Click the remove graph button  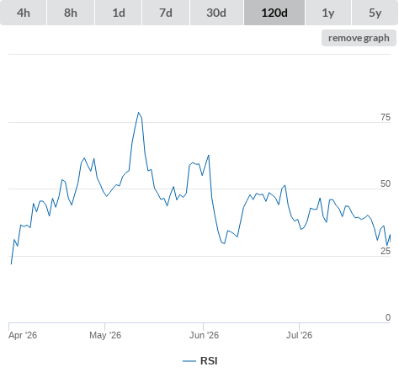coord(359,38)
